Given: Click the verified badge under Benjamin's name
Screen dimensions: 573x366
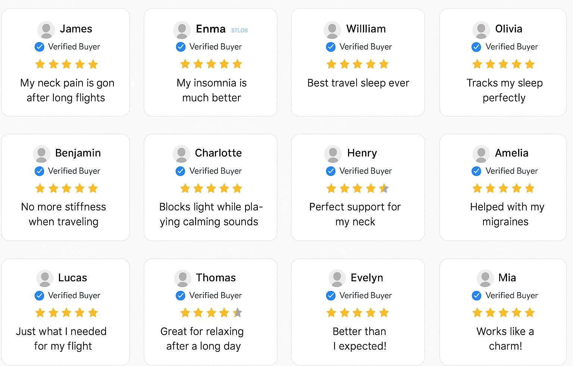Looking at the screenshot, I should pyautogui.click(x=39, y=171).
